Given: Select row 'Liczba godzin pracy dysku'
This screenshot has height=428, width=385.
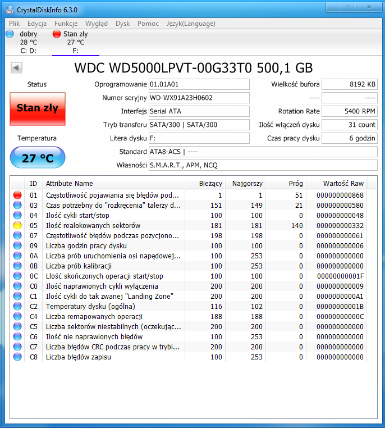Looking at the screenshot, I should [189, 245].
